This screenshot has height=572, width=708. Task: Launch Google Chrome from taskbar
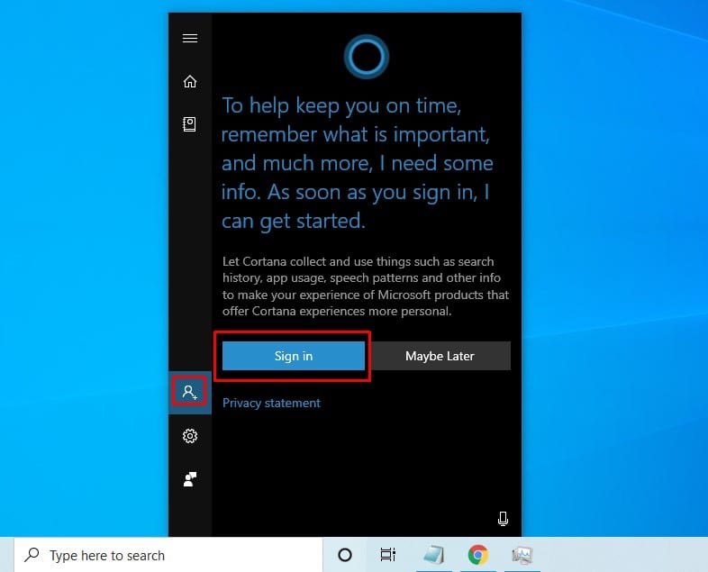(477, 555)
